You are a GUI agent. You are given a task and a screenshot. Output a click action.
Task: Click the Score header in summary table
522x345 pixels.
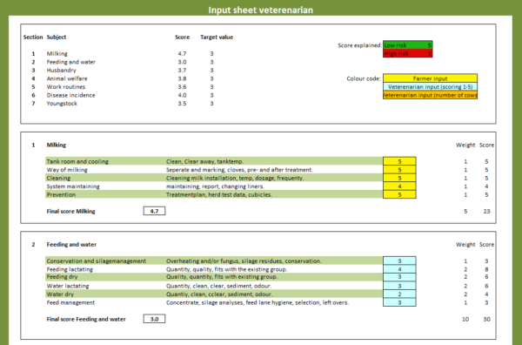click(183, 37)
